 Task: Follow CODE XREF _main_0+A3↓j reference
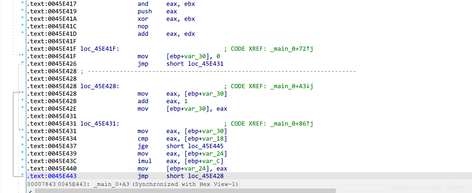[x=291, y=86]
